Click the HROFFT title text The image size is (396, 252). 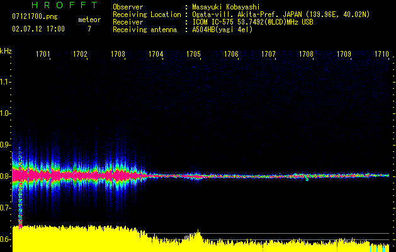tap(65, 5)
